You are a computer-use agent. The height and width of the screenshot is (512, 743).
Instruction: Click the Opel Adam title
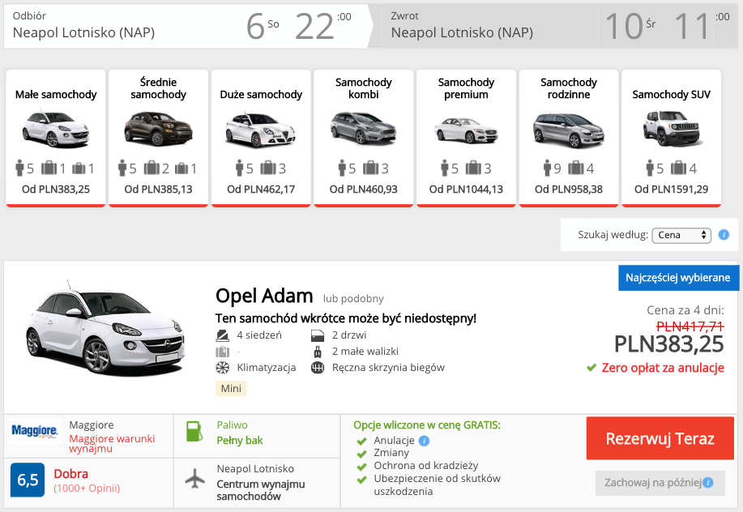coord(264,296)
